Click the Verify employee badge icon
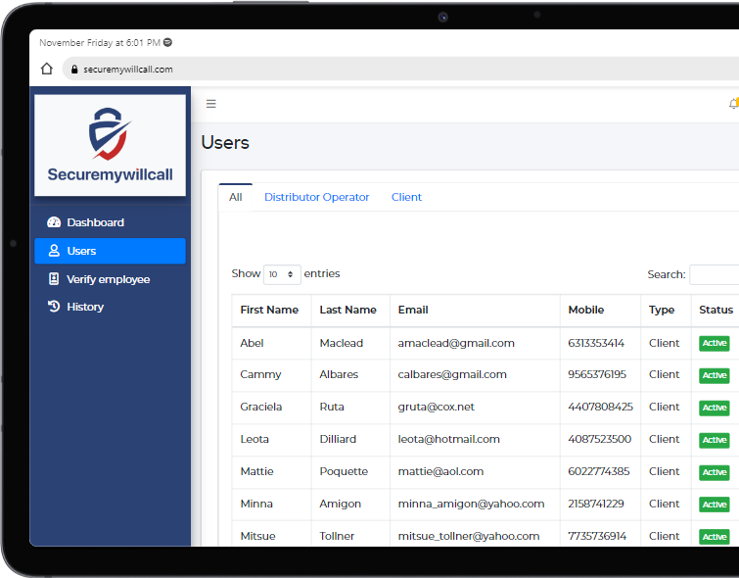 [x=54, y=279]
